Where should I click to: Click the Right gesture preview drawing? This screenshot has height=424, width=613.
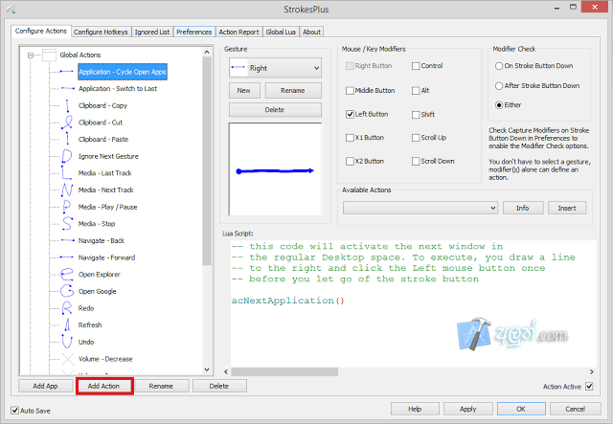275,169
